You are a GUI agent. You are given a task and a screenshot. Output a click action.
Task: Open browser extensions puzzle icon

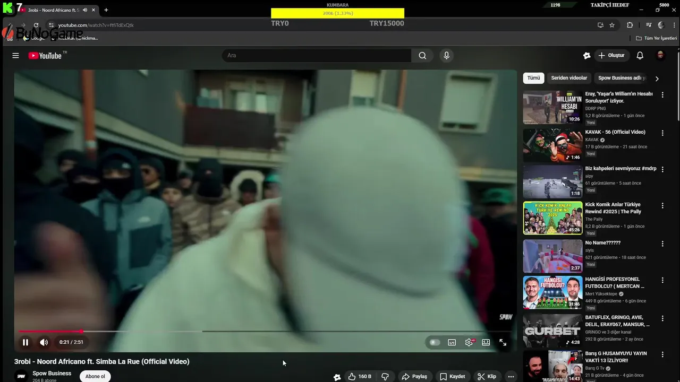[630, 25]
